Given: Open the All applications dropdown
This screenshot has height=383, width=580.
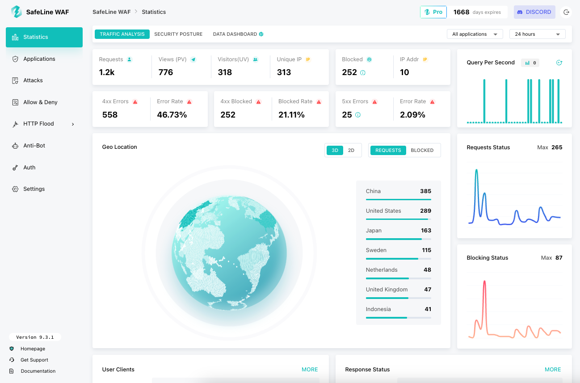Looking at the screenshot, I should (475, 34).
